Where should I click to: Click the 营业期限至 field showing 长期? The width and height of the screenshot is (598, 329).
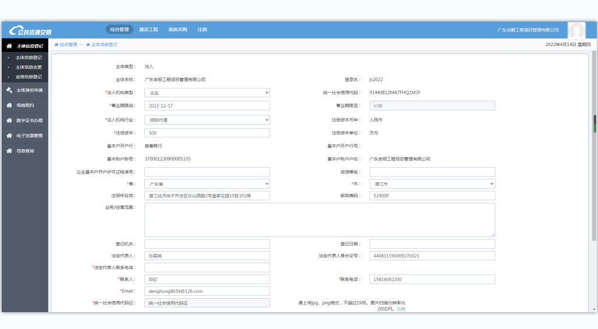coord(432,105)
